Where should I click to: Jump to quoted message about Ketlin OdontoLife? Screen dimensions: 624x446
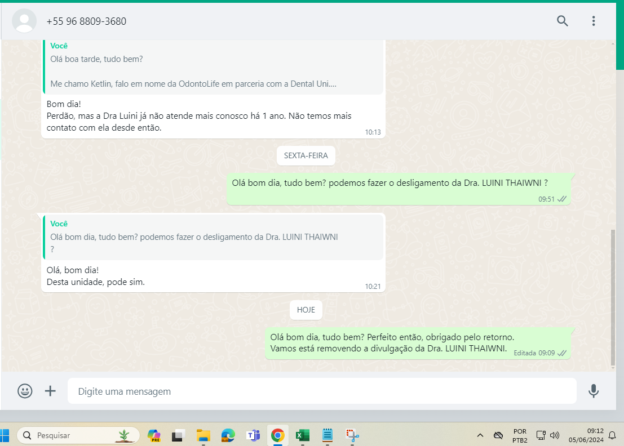(213, 67)
